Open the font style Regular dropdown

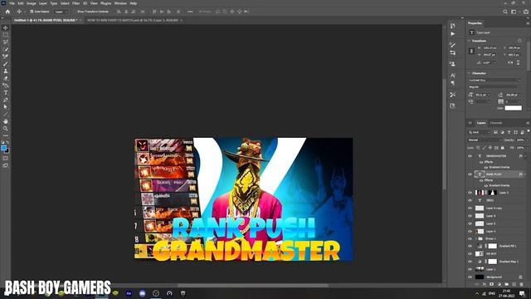[493, 87]
